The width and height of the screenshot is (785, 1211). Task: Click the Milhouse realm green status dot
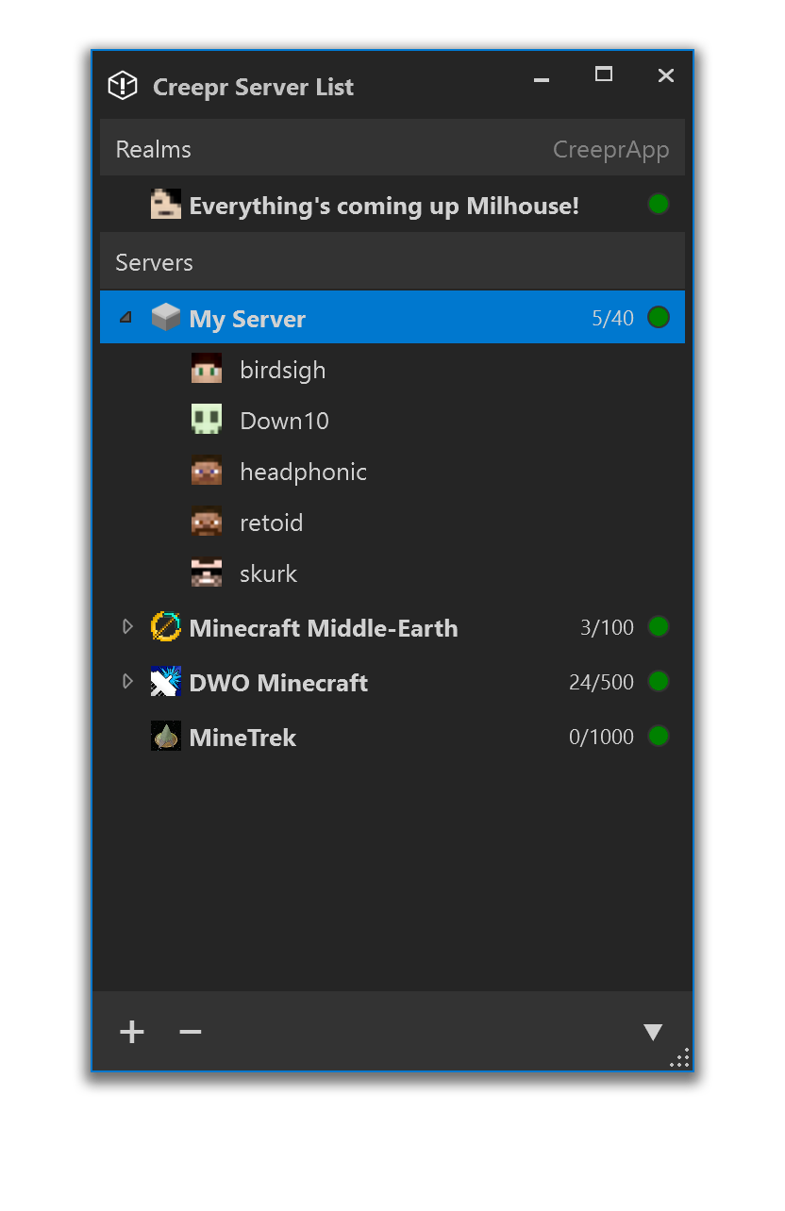659,204
